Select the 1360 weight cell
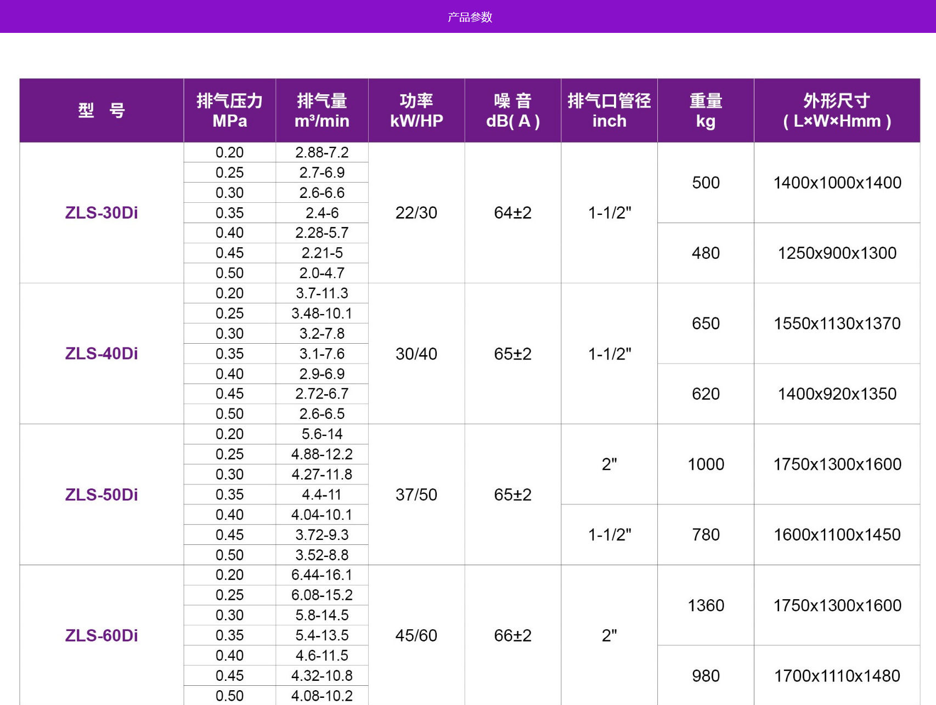The height and width of the screenshot is (705, 936). [706, 605]
